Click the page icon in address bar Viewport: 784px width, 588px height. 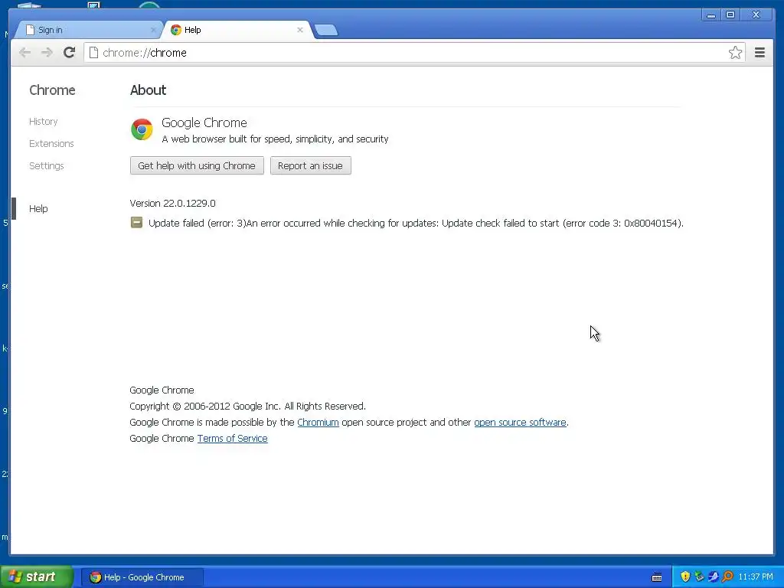point(93,53)
